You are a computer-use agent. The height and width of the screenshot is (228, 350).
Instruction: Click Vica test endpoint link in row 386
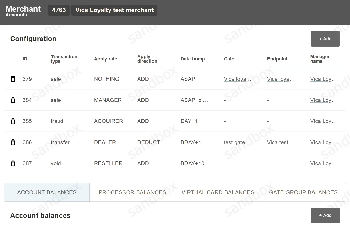[281, 142]
